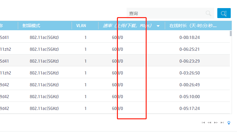The height and width of the screenshot is (133, 237).
Task: Open the 速率 column dropdown arrow
Action: click(158, 26)
